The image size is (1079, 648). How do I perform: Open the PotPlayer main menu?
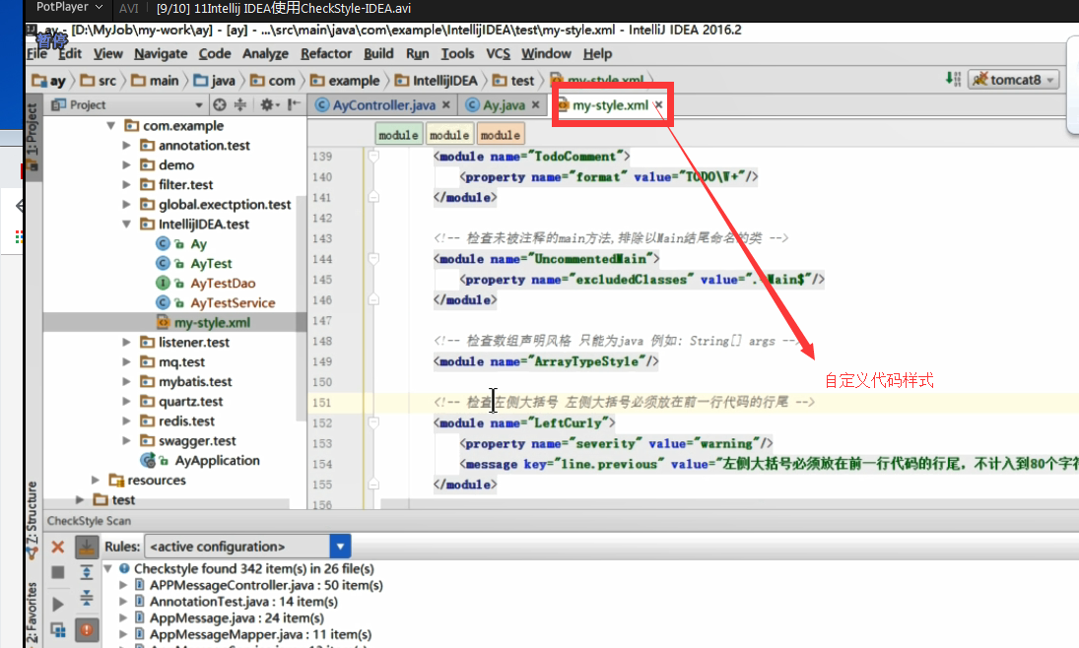pyautogui.click(x=69, y=8)
